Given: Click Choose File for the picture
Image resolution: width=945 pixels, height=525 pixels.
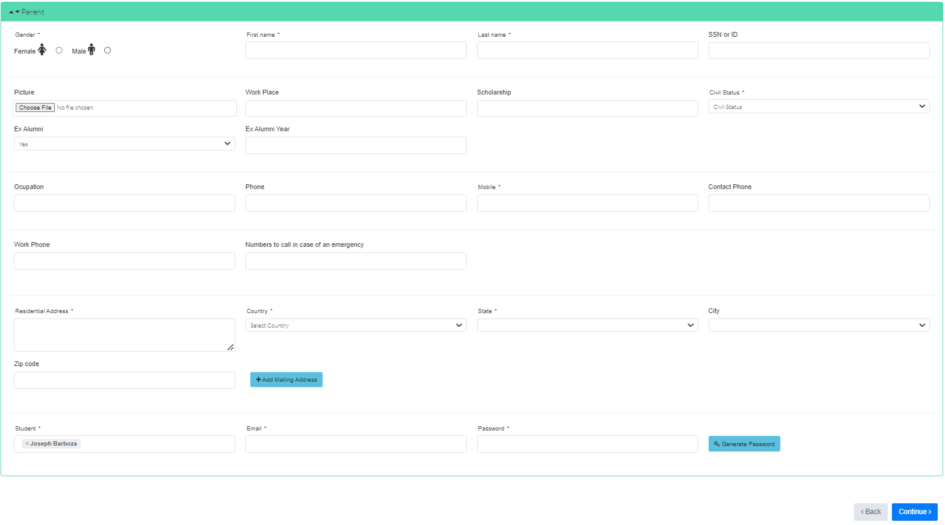Looking at the screenshot, I should click(35, 108).
